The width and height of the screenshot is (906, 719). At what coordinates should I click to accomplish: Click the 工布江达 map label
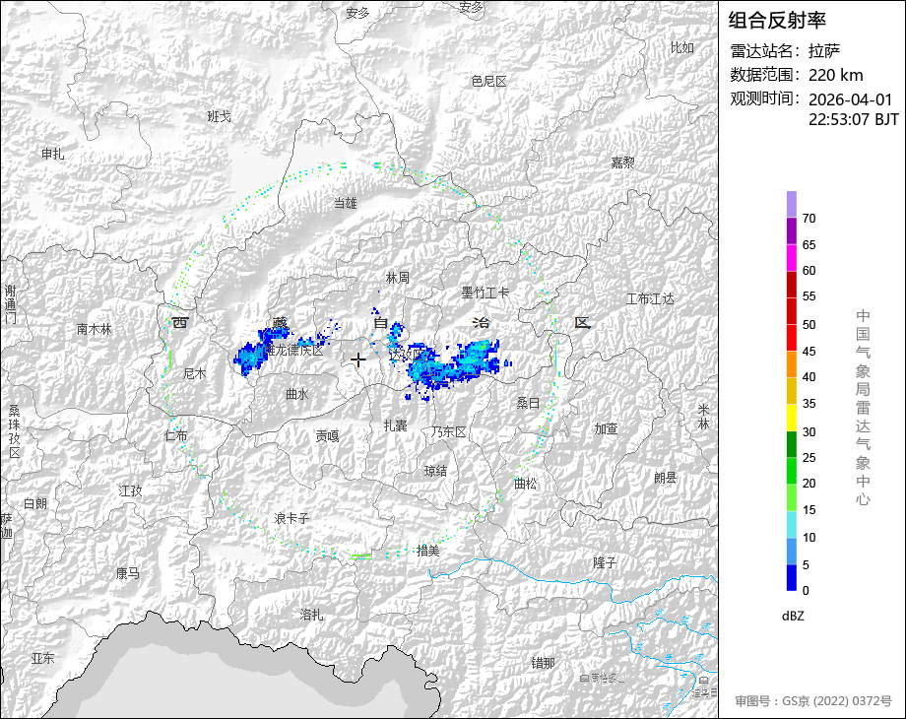(650, 298)
